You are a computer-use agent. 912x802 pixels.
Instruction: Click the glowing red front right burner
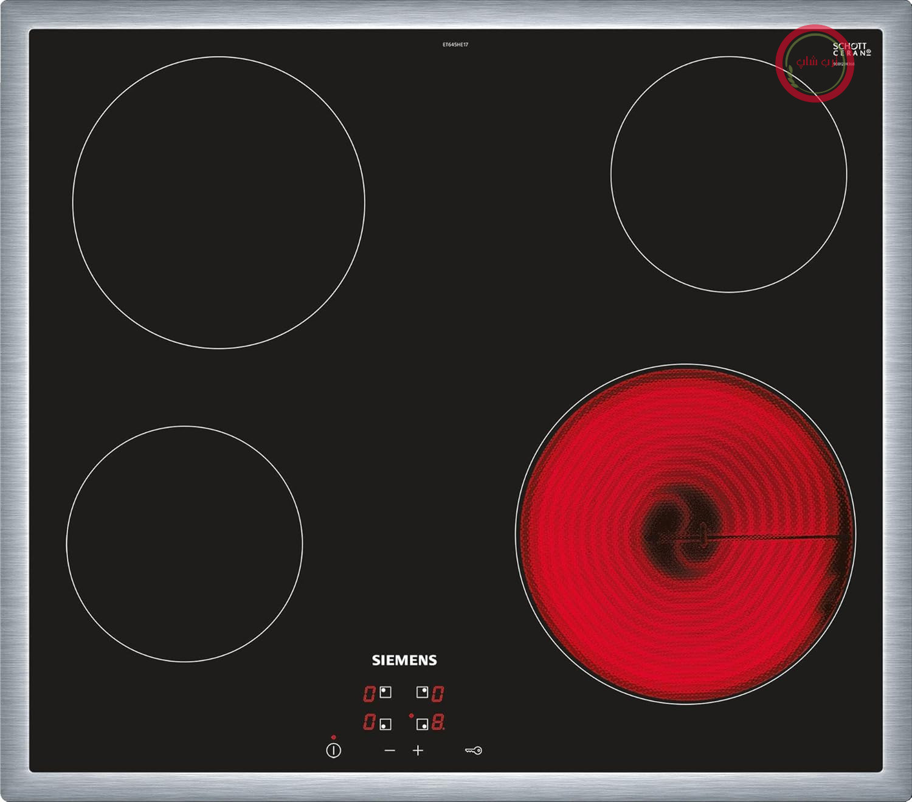[686, 534]
